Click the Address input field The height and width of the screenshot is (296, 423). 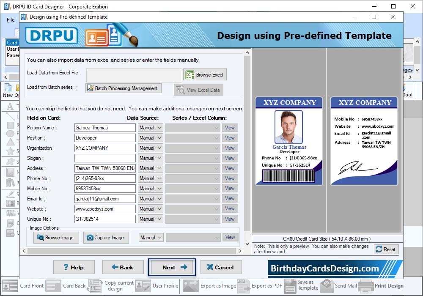pos(105,168)
